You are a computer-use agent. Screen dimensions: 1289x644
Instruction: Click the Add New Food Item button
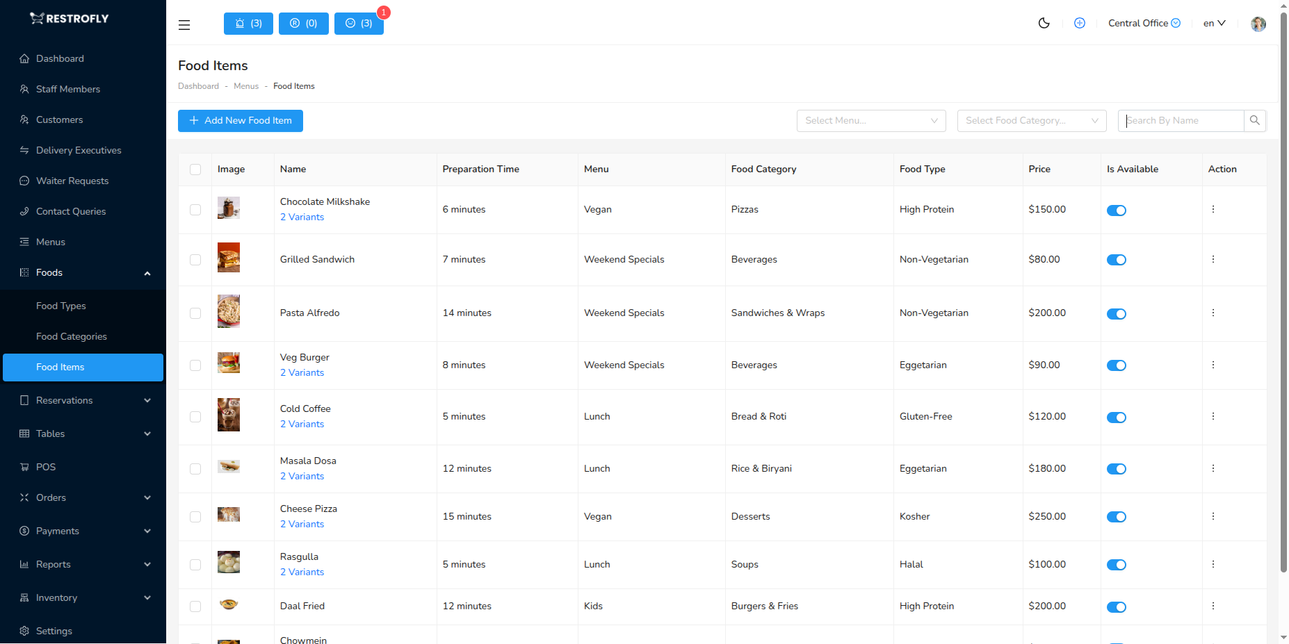(240, 120)
